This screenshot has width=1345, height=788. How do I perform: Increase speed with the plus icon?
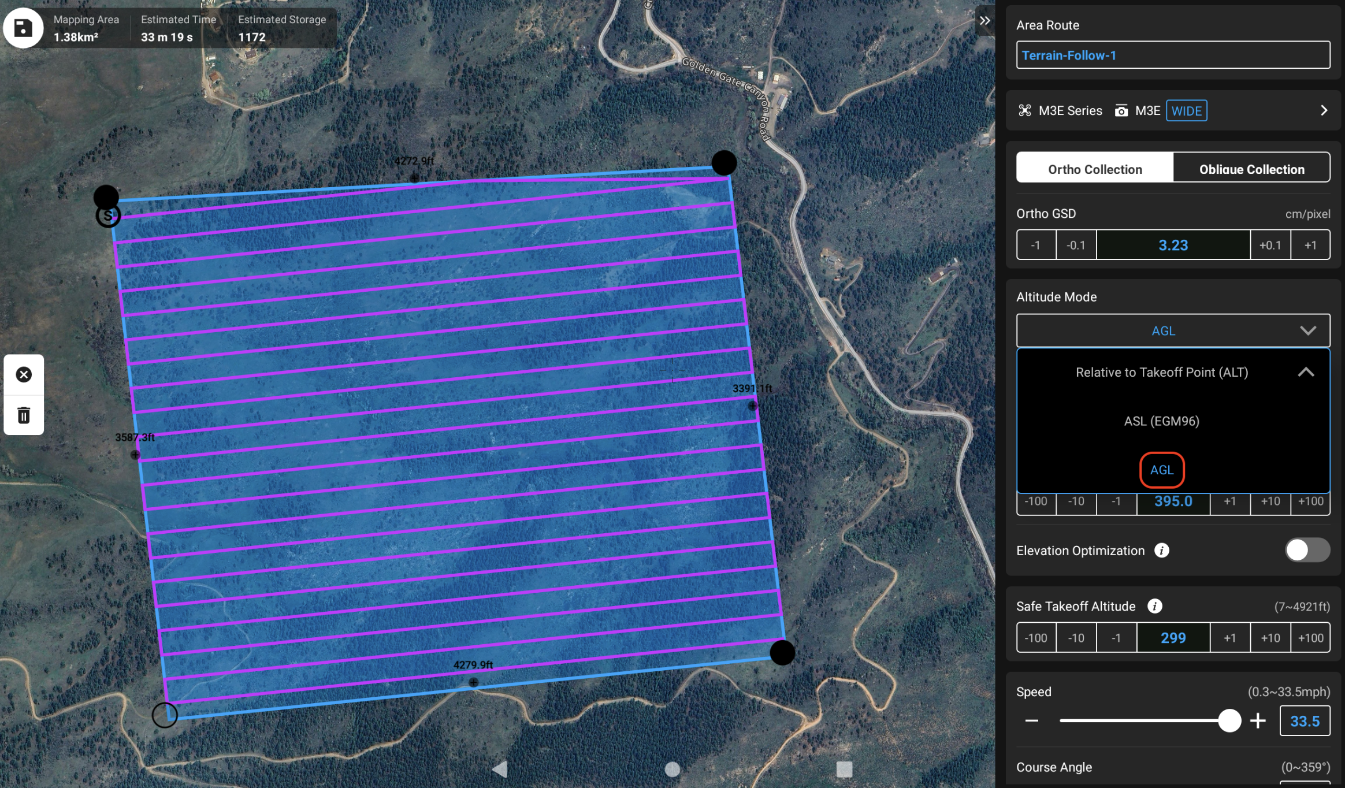(1258, 720)
